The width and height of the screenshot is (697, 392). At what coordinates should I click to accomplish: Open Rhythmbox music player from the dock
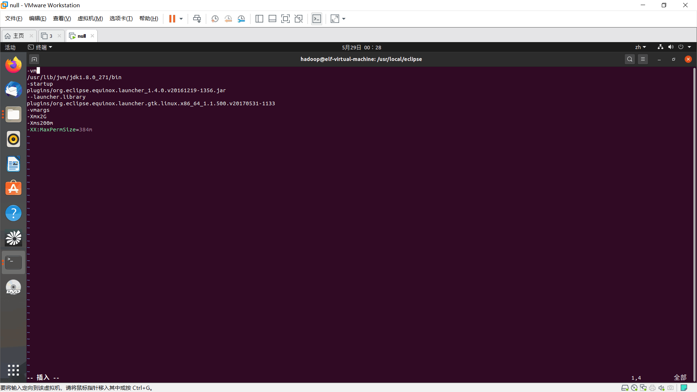pos(13,139)
